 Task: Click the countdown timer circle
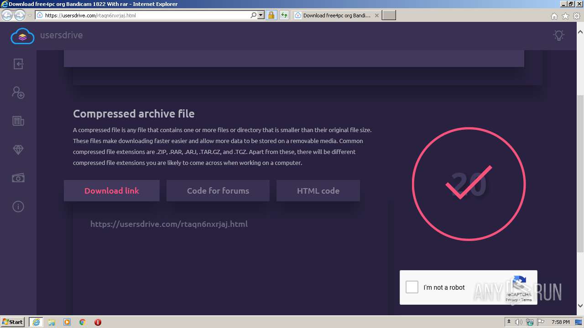pyautogui.click(x=469, y=184)
